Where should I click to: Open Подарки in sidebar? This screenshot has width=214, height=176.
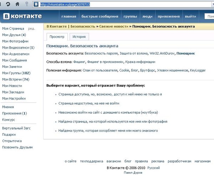9,135
